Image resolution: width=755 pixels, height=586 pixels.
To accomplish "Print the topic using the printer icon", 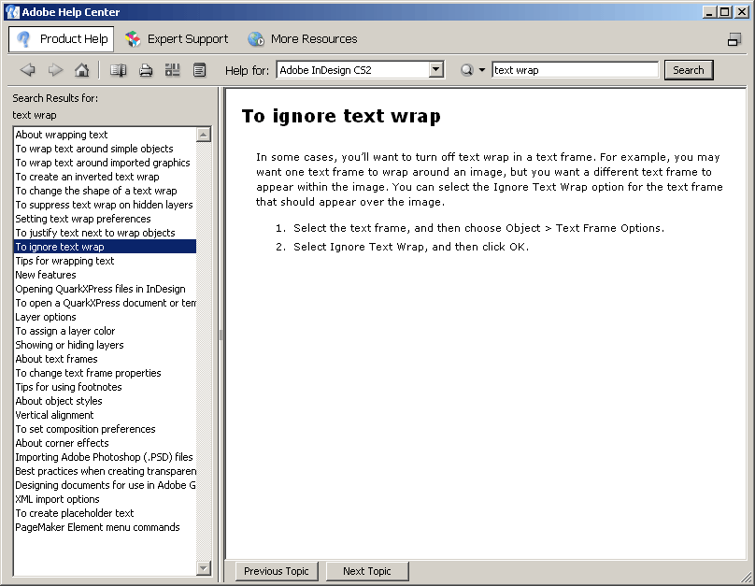I will click(x=146, y=70).
